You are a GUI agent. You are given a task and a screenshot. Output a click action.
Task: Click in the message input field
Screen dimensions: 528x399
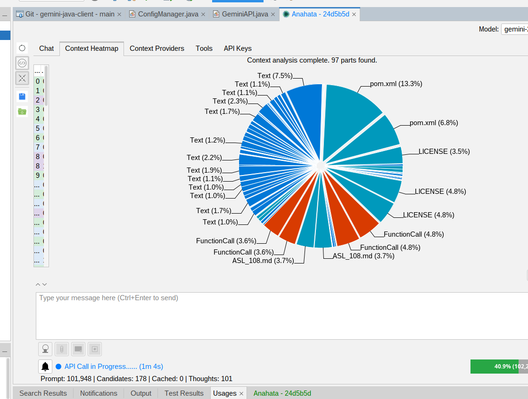278,315
